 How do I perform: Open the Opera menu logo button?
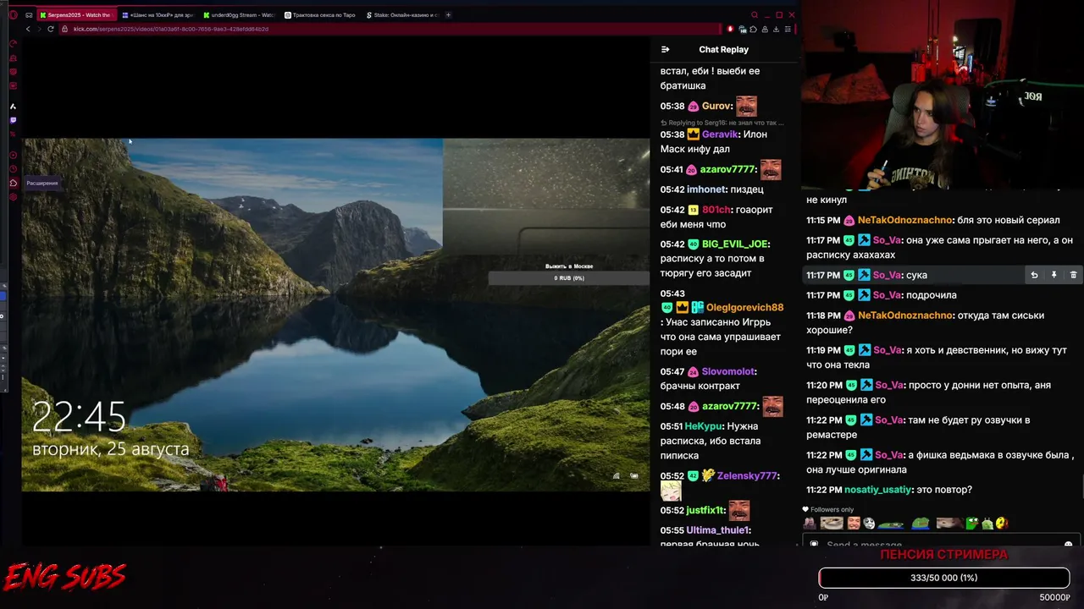pos(13,15)
